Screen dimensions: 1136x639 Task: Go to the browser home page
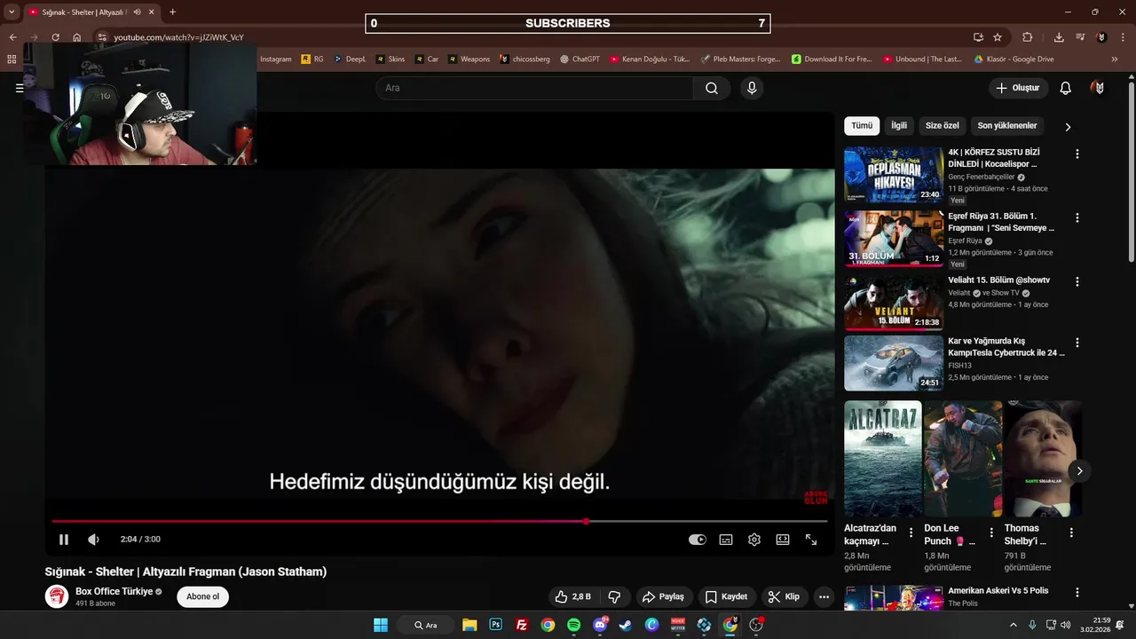tap(77, 37)
